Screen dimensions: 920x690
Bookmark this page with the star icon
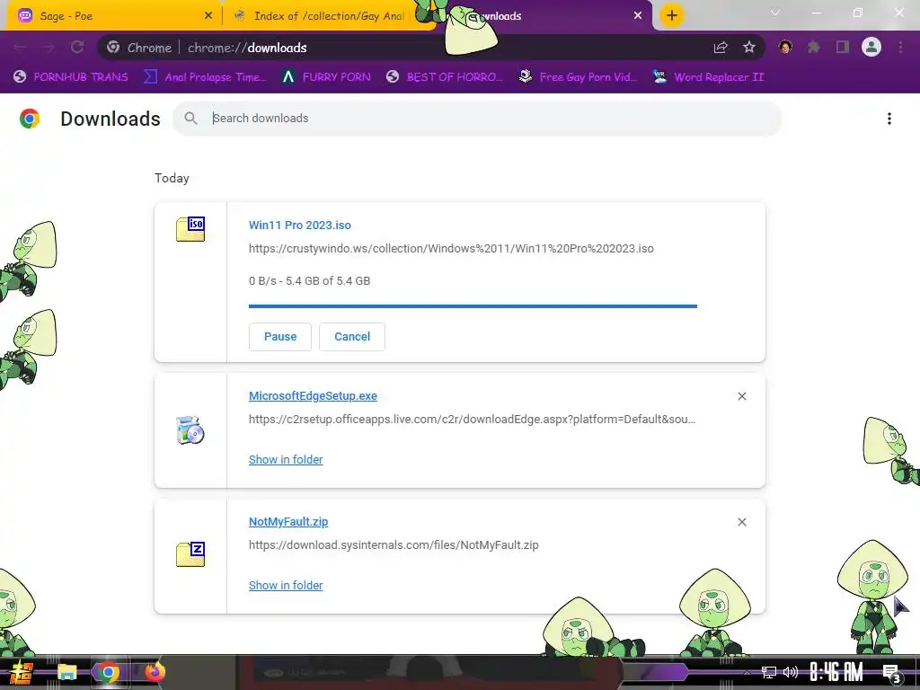click(749, 48)
